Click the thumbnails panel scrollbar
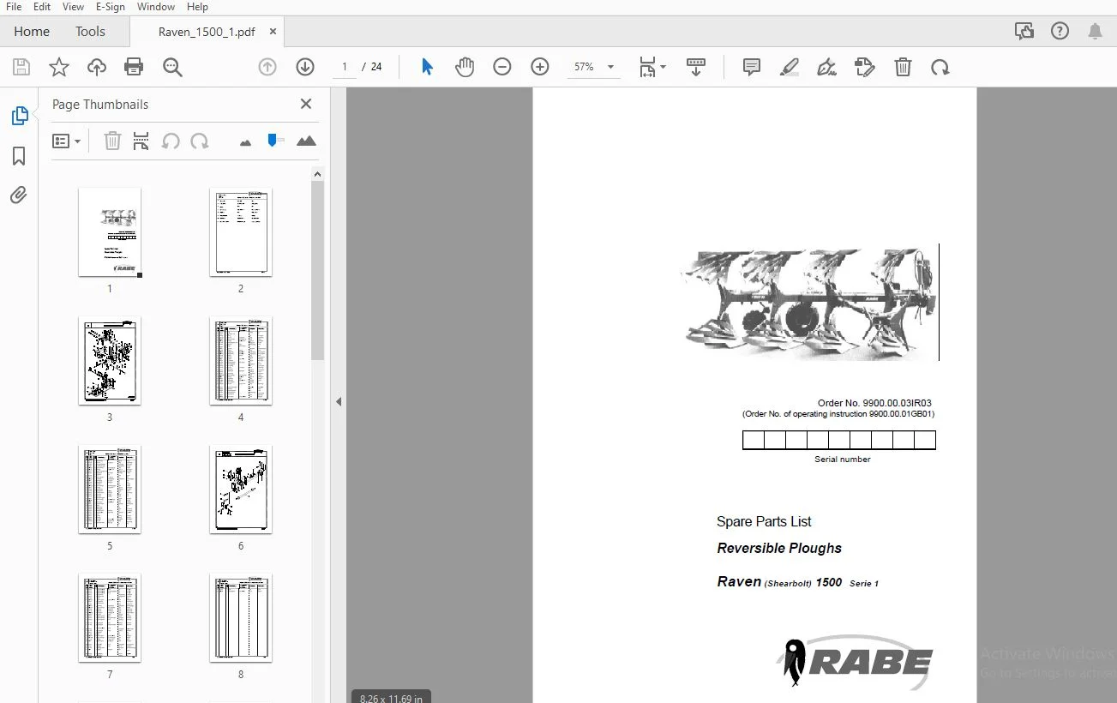The width and height of the screenshot is (1117, 703). [x=317, y=270]
